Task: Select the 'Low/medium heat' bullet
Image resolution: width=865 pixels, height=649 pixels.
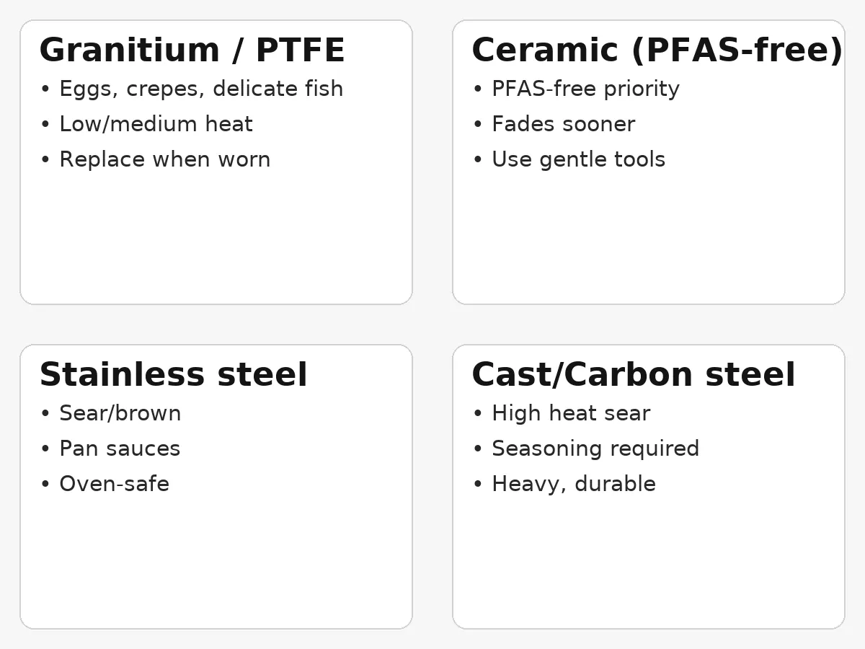Action: click(x=156, y=124)
